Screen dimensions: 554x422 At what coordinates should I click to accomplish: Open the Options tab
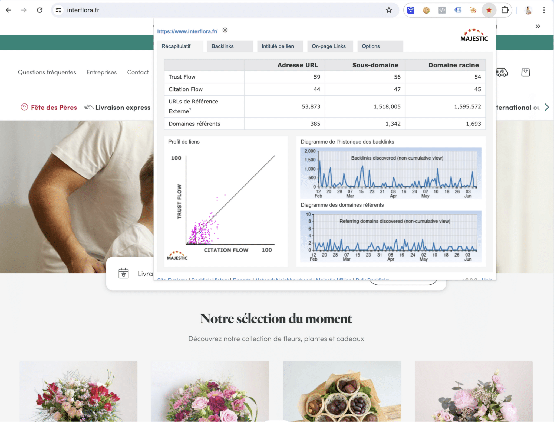click(380, 46)
